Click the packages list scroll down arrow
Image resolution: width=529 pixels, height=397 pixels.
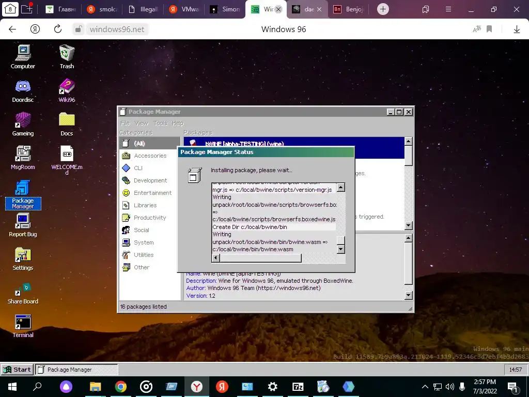[408, 225]
